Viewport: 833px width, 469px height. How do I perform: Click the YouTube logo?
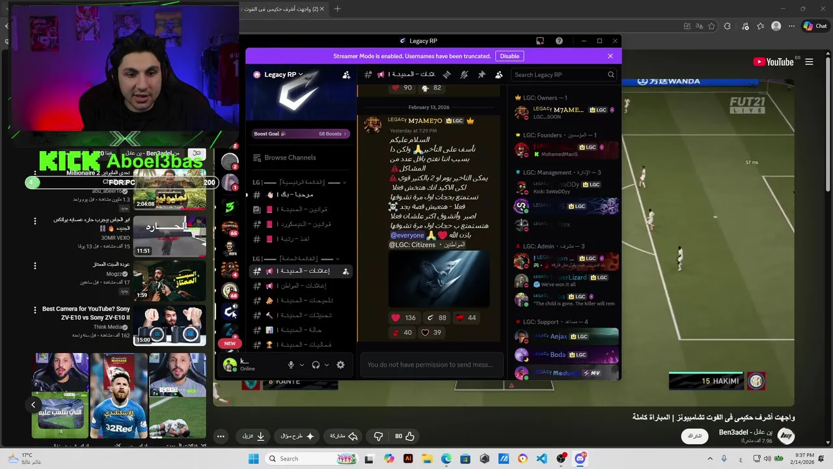pos(773,62)
